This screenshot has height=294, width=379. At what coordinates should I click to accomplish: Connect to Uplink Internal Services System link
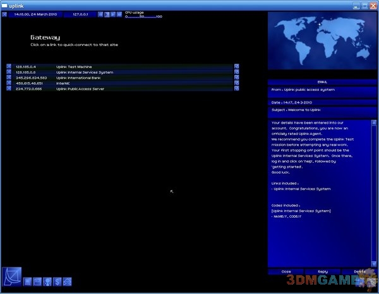(x=84, y=72)
